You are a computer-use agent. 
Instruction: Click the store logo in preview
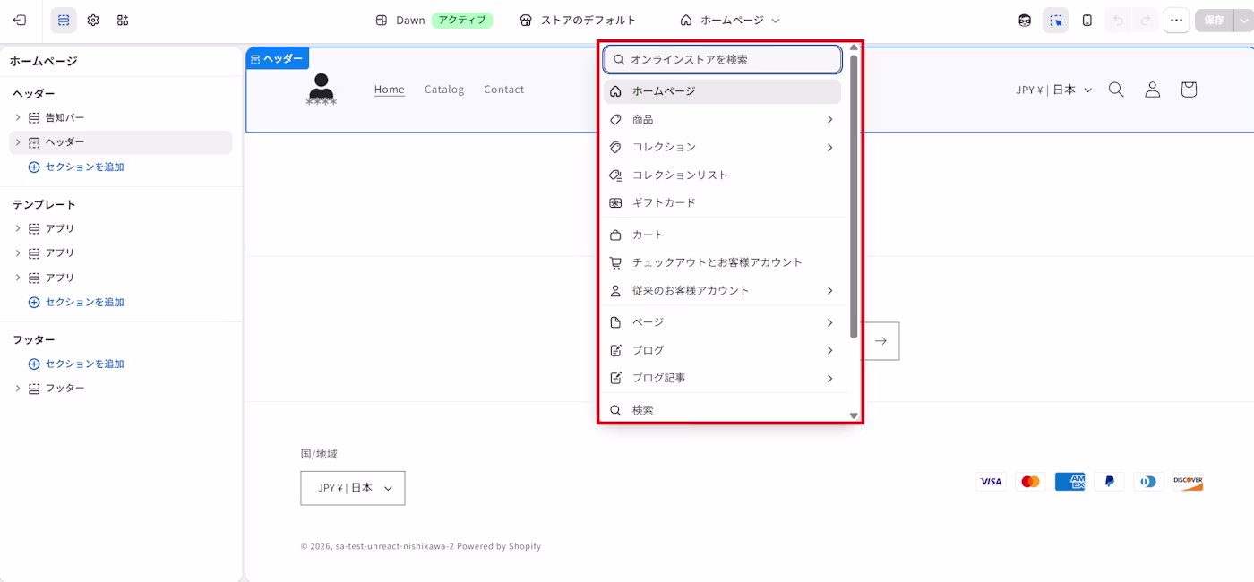tap(321, 90)
